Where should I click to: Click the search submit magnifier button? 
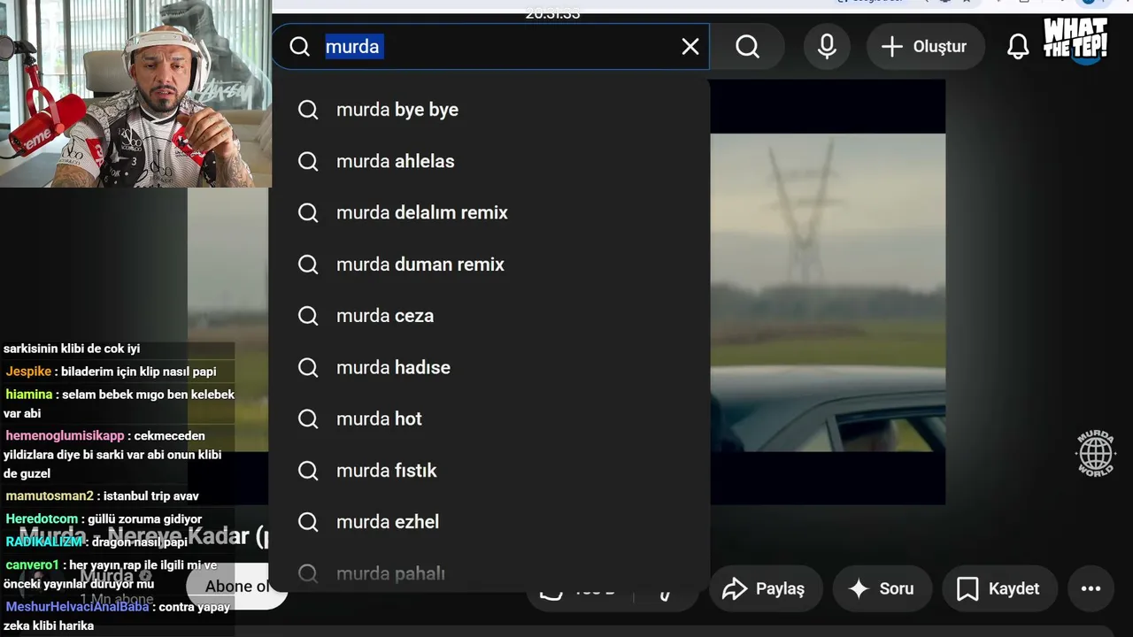click(x=748, y=47)
